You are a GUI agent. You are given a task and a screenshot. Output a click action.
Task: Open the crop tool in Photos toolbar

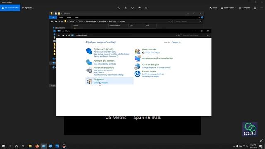tap(146, 8)
